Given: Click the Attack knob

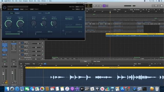Looking at the screenshot, I should point(34,23).
